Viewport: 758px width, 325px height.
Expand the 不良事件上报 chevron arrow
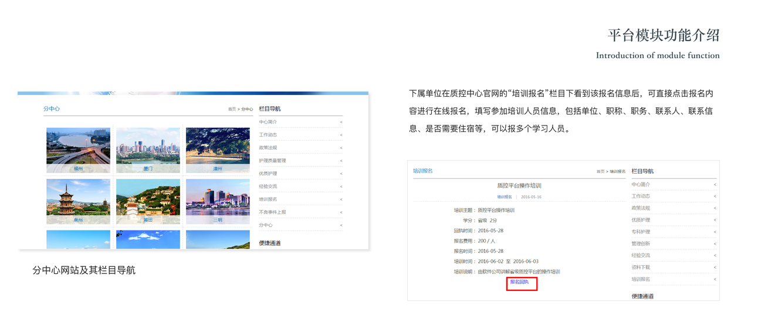(341, 212)
